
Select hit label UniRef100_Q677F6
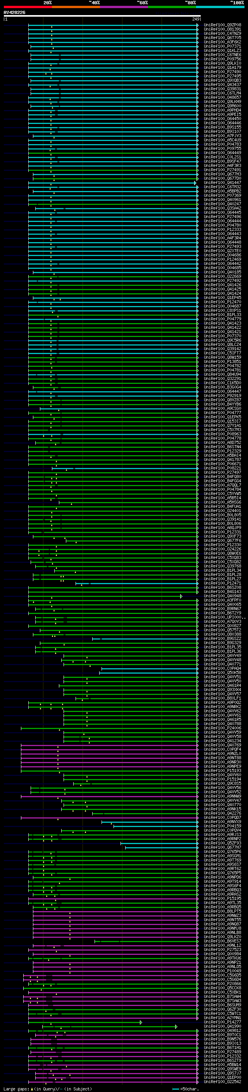pyautogui.click(x=222, y=540)
